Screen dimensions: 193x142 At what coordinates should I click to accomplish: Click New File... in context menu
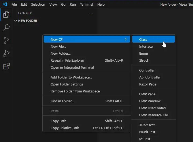pos(58,46)
